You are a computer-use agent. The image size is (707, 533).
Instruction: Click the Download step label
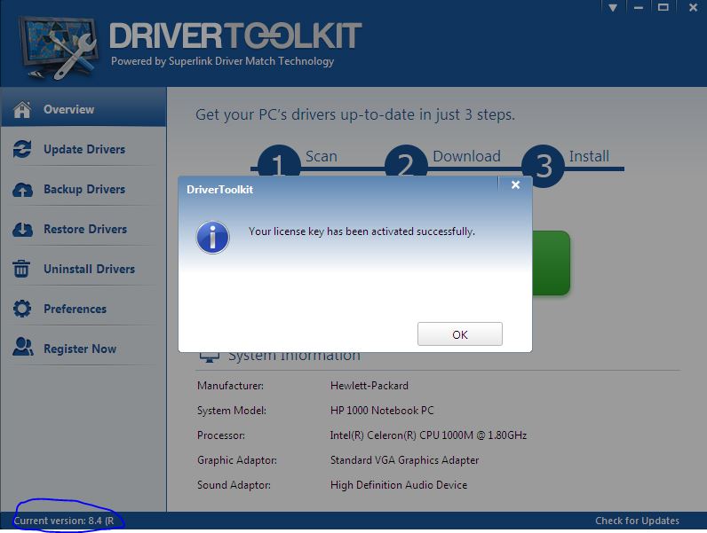[466, 156]
